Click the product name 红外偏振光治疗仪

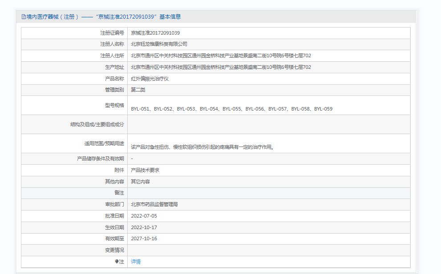pyautogui.click(x=150, y=79)
